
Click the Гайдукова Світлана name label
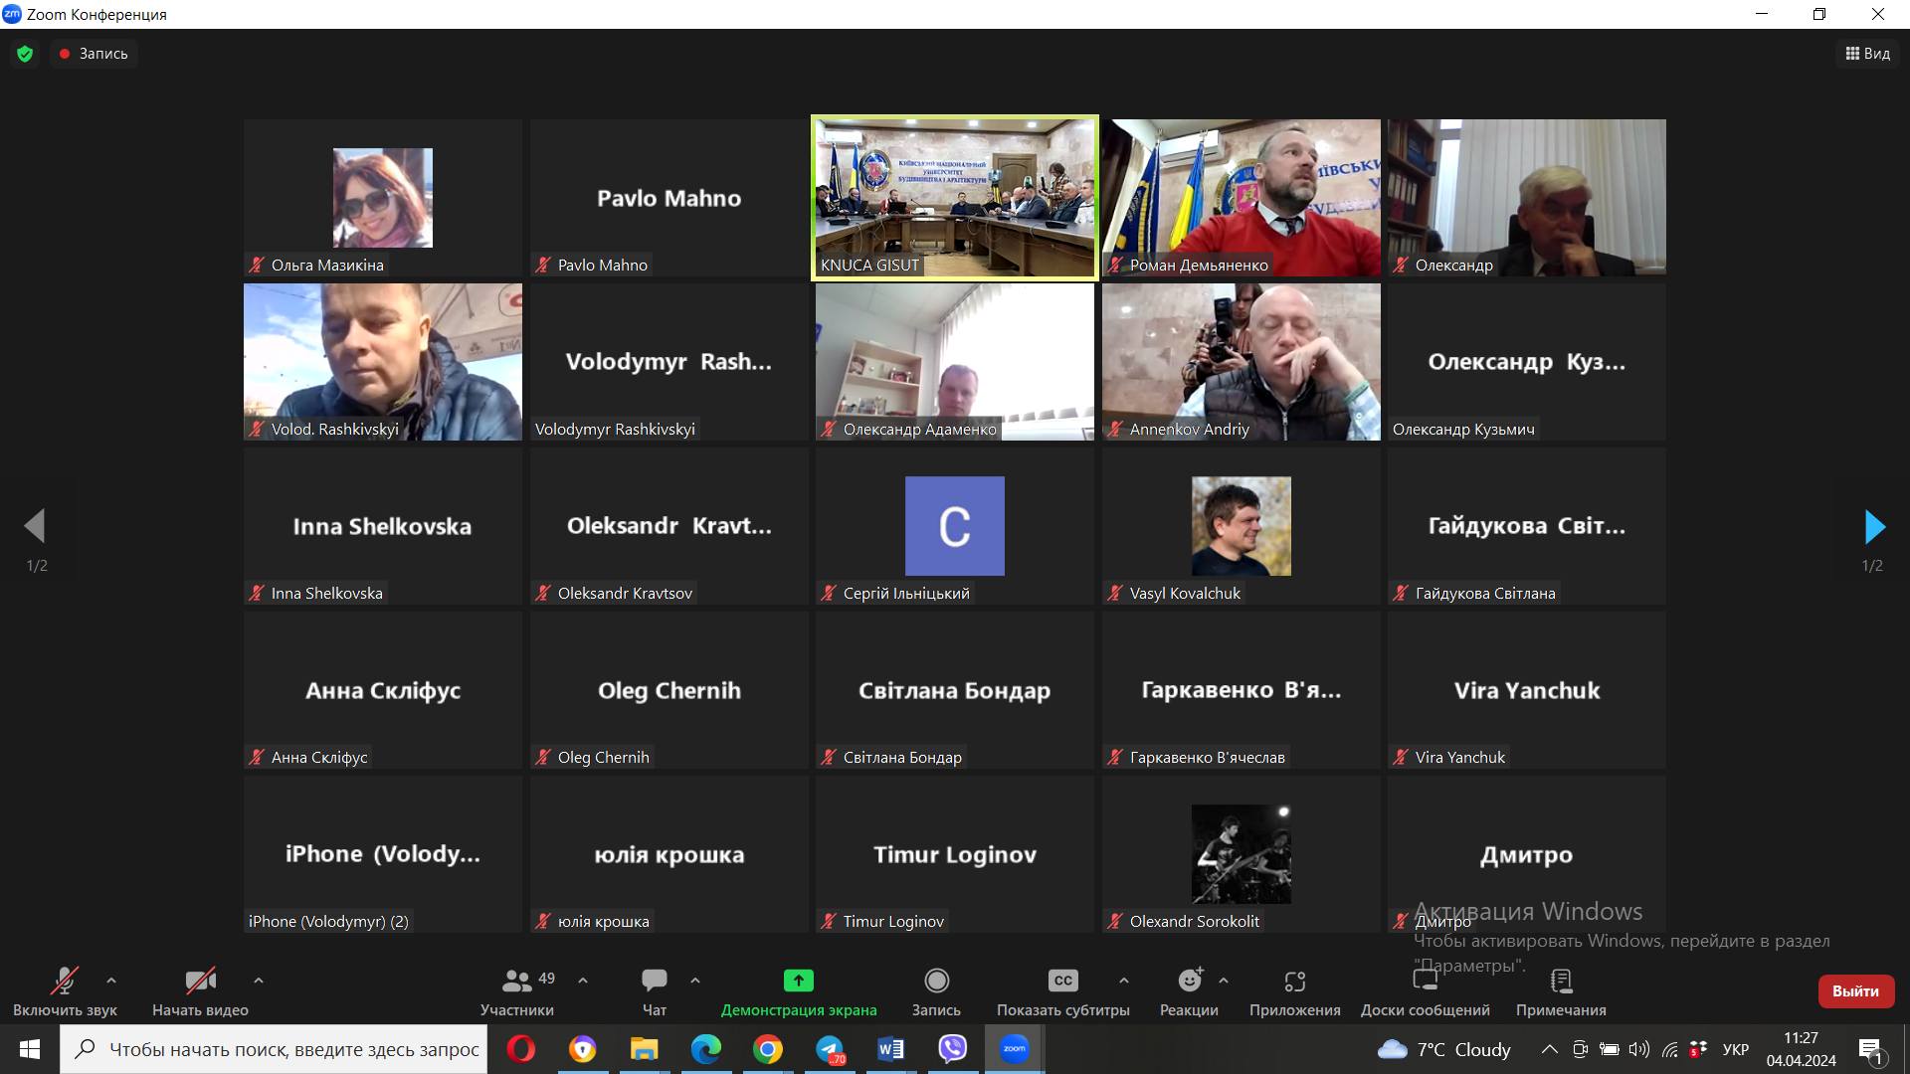point(1485,594)
